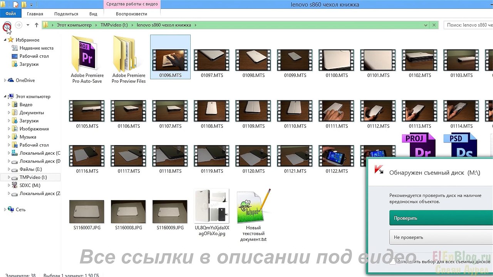Expand the TMPvideo (I:) node arrow
Viewport: 493px width, 277px height.
click(9, 177)
